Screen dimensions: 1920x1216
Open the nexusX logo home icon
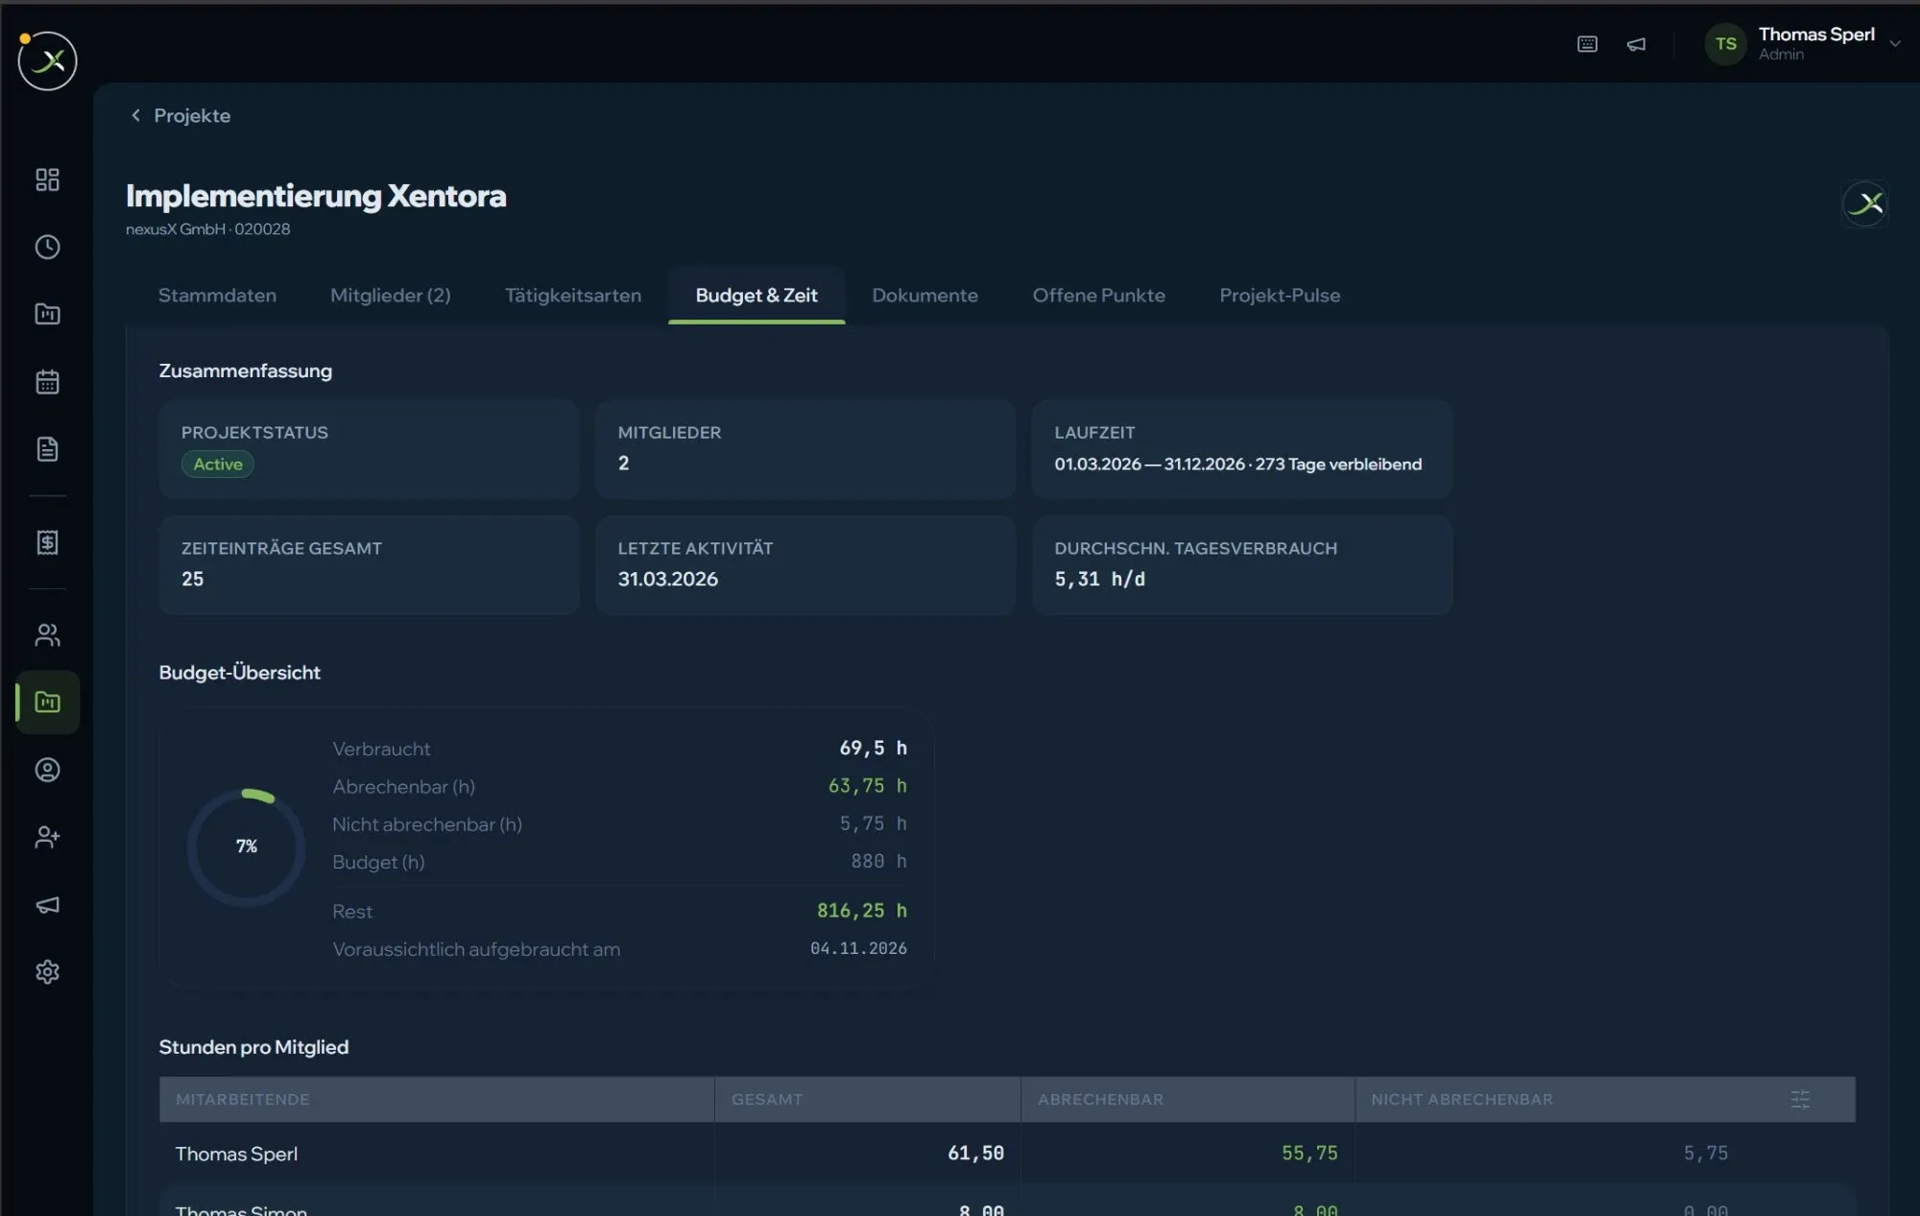47,60
